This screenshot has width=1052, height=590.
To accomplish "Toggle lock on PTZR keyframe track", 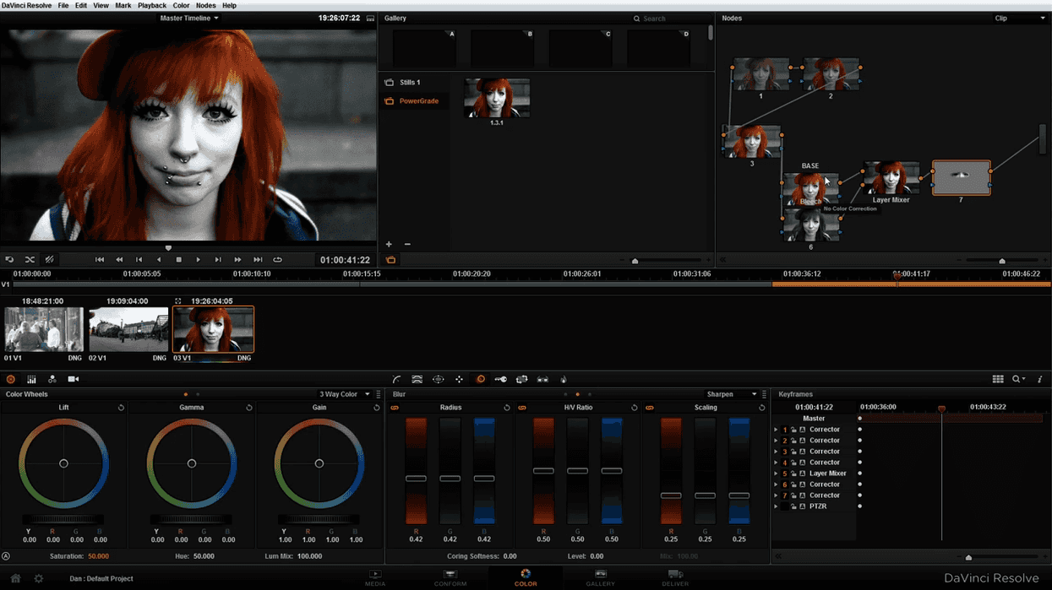I will pos(793,506).
